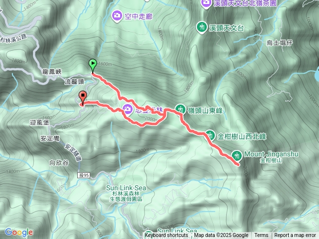Click the 烏土堀仔 place label
Screen dimensions: 319x239
pos(280,43)
